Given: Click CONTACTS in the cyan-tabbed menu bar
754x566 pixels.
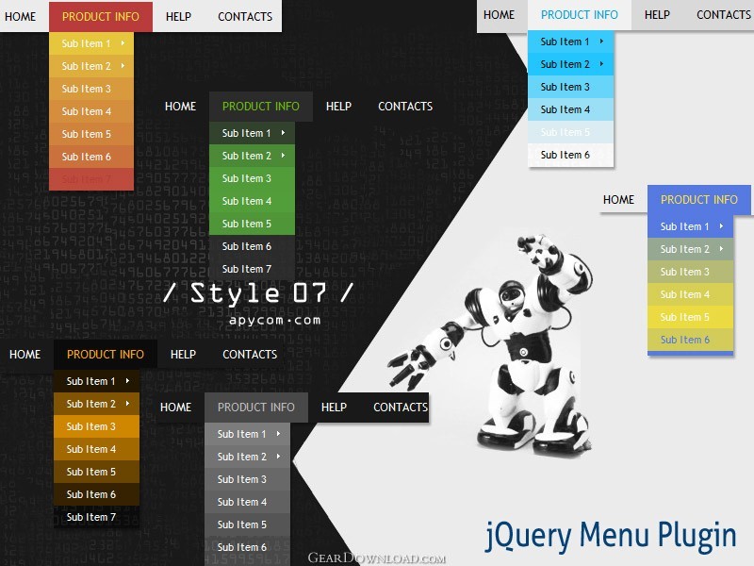Looking at the screenshot, I should click(x=724, y=15).
